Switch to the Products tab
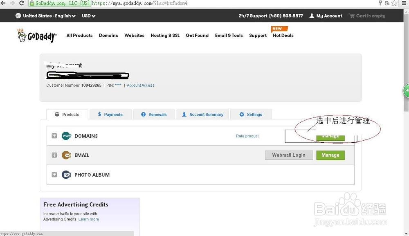Screen dimensions: 409x236 pos(67,115)
